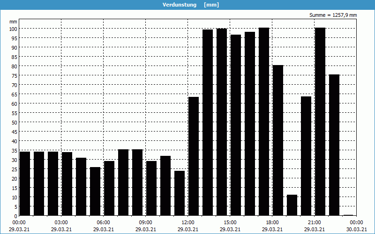
Task: Select the bar starting at 06:00 near 29 mm
Action: (x=109, y=188)
